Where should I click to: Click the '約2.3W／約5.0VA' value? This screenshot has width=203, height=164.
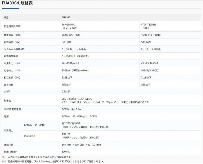click(x=71, y=123)
